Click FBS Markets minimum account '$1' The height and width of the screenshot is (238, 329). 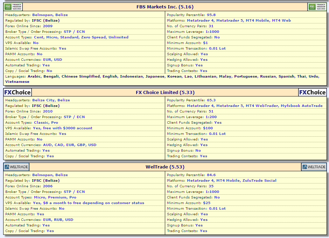coord(205,43)
